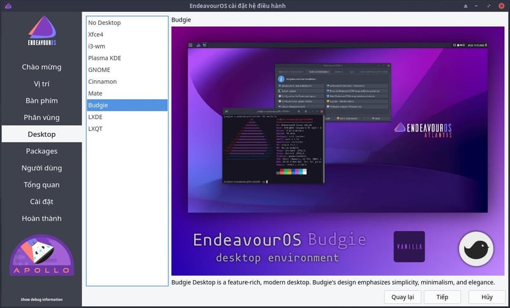This screenshot has height=308, width=510.
Task: Open the Bàn phím step in sidebar
Action: 41,101
